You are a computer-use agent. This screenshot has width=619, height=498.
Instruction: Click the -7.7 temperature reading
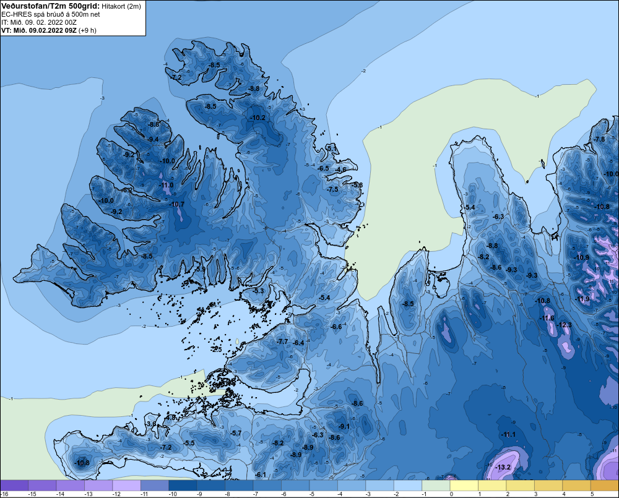coord(283,341)
